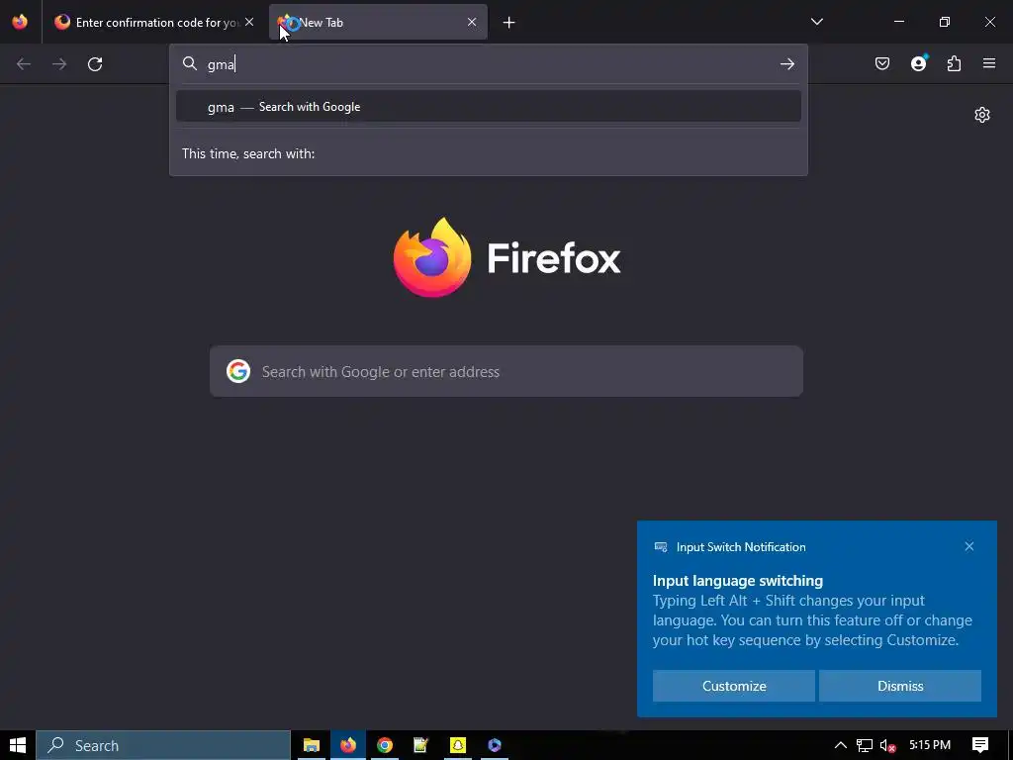Open network status tray icon
This screenshot has width=1013, height=760.
click(x=865, y=745)
